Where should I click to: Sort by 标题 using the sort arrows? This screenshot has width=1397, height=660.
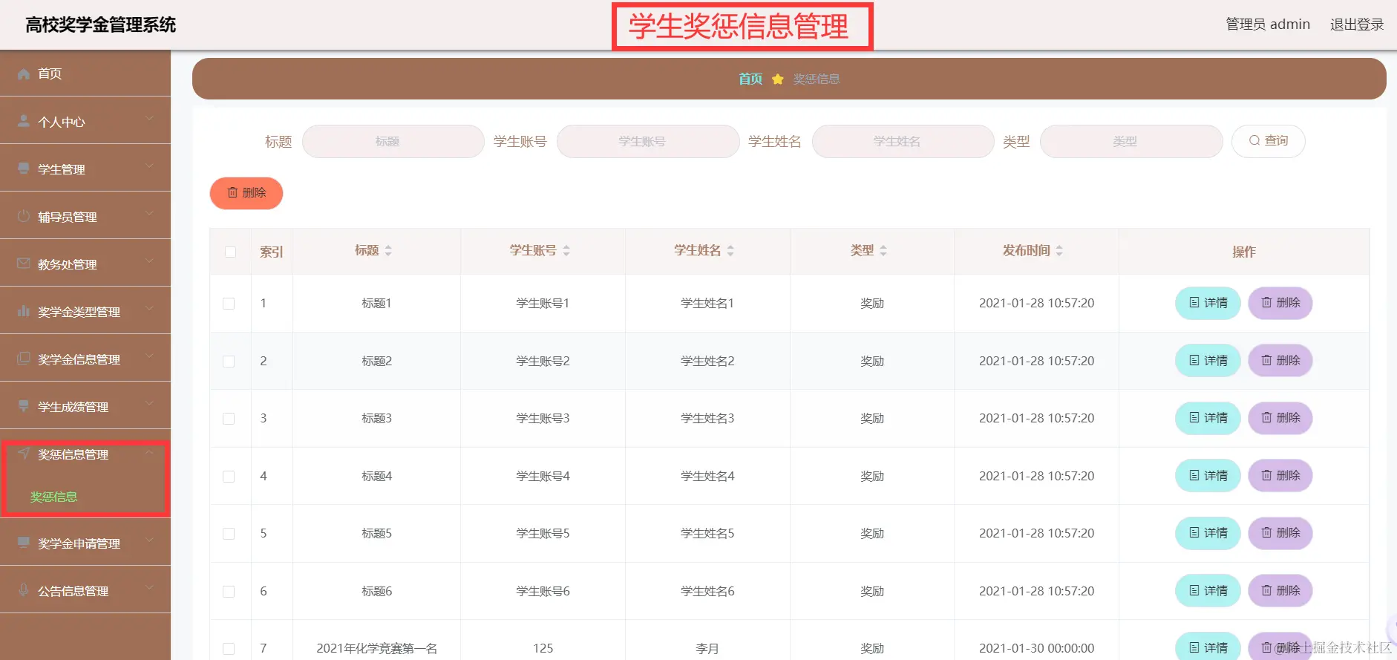coord(388,251)
